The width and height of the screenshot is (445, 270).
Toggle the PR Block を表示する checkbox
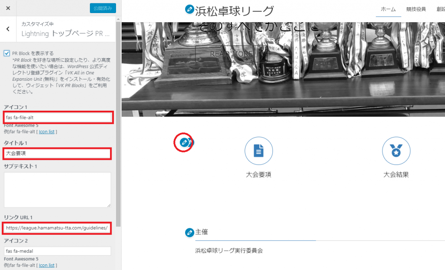pyautogui.click(x=7, y=53)
